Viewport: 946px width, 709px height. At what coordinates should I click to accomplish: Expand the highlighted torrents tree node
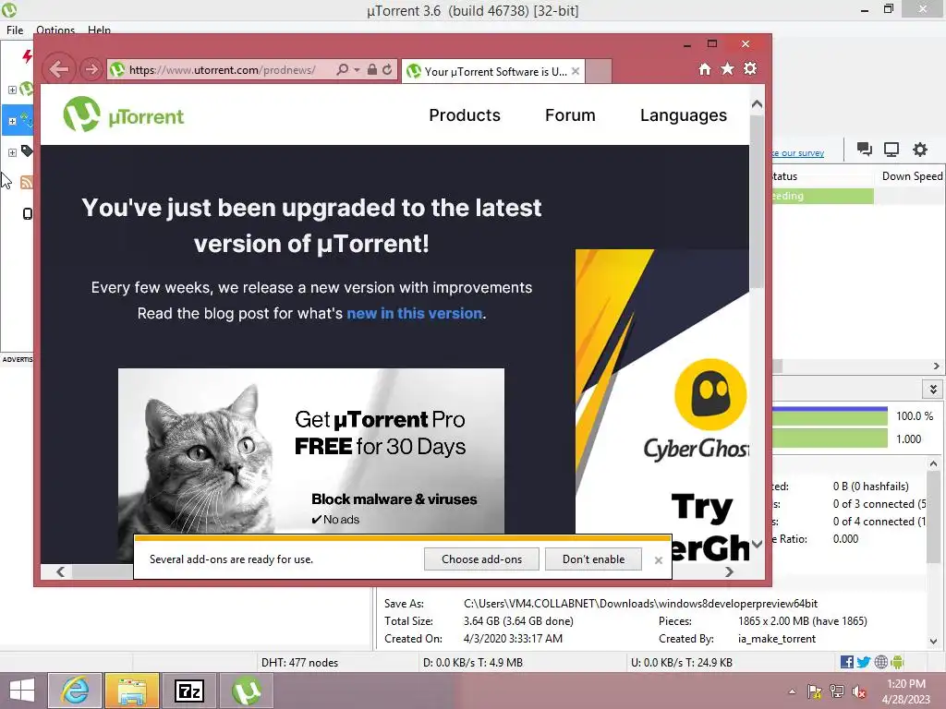12,121
